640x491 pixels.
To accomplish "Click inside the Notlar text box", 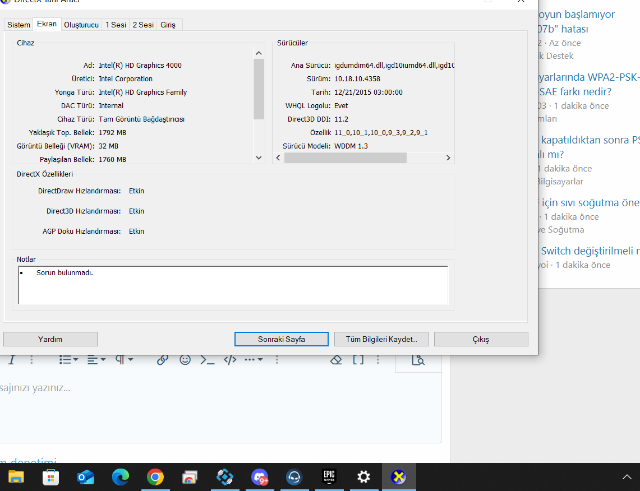I will click(233, 285).
